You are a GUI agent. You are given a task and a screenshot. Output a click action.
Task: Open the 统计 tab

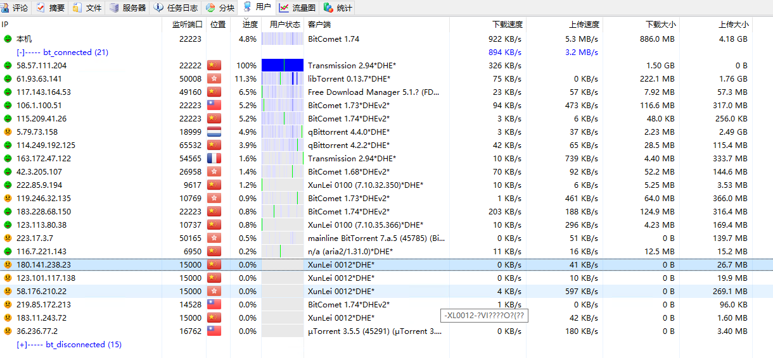tap(338, 8)
